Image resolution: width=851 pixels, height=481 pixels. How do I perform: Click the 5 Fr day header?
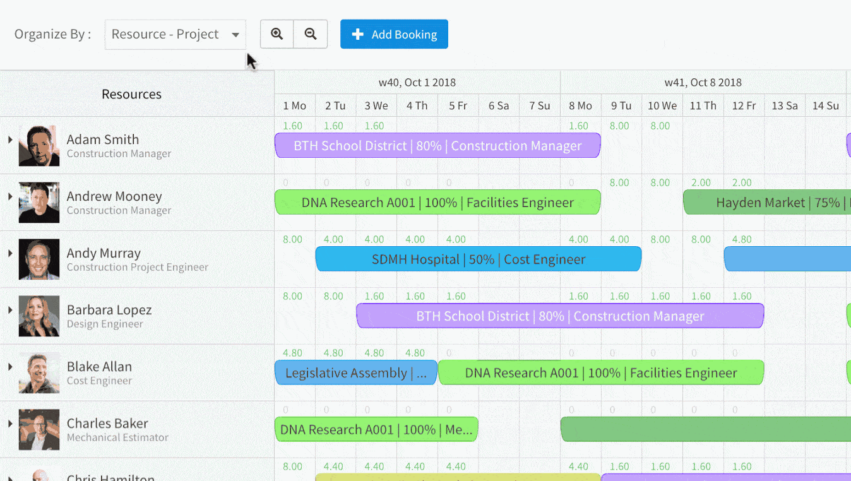pyautogui.click(x=458, y=105)
